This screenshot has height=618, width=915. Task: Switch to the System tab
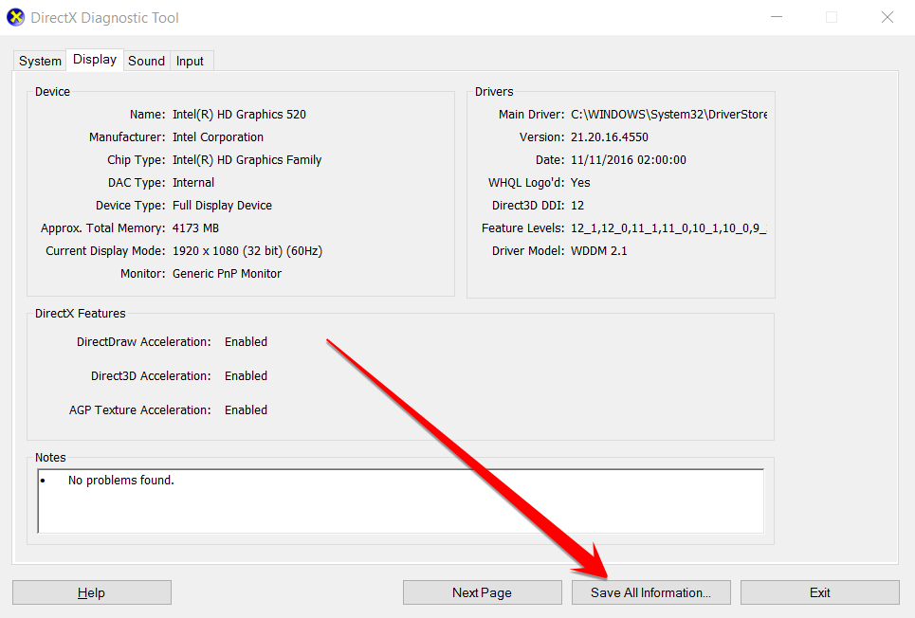pos(40,61)
